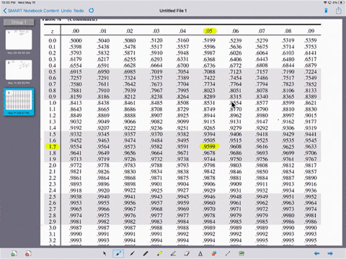Tap the .9671 cell in row 1.8
This screenshot has height=259, width=346.
coord(182,153)
